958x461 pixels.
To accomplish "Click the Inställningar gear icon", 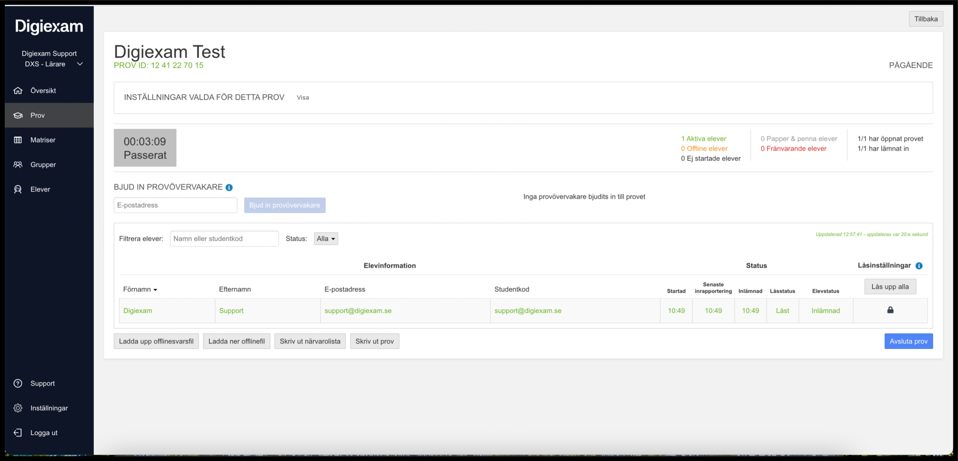I will pyautogui.click(x=18, y=408).
